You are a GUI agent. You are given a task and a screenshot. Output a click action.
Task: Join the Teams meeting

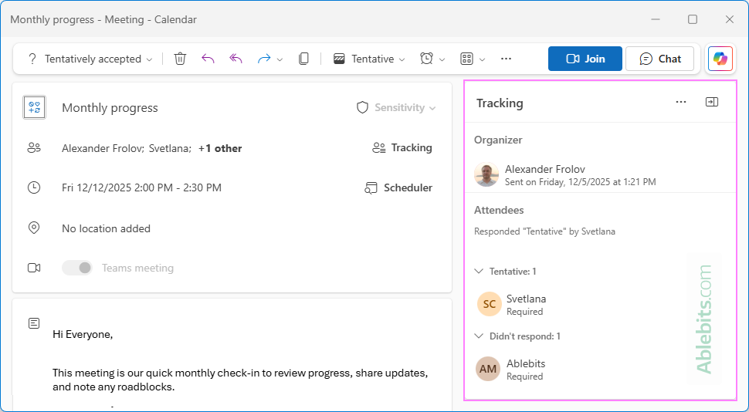point(585,59)
